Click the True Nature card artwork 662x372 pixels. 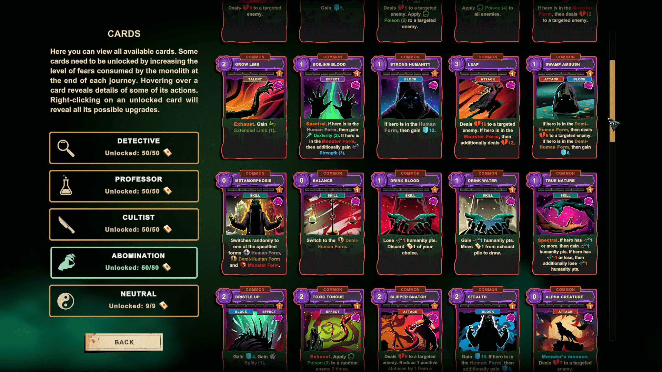(565, 215)
